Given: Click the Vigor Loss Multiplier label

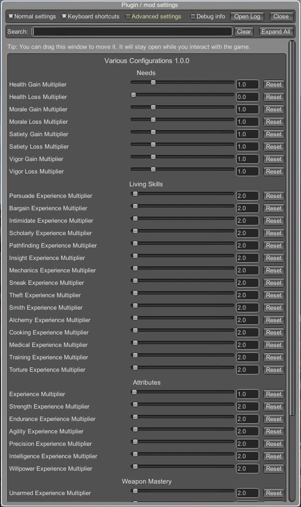Looking at the screenshot, I should [36, 172].
